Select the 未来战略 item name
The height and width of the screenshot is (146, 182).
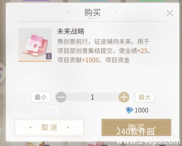tap(70, 31)
